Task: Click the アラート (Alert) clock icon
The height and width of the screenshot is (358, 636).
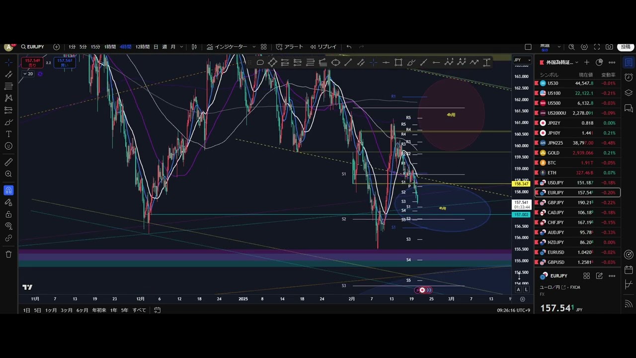Action: point(279,47)
